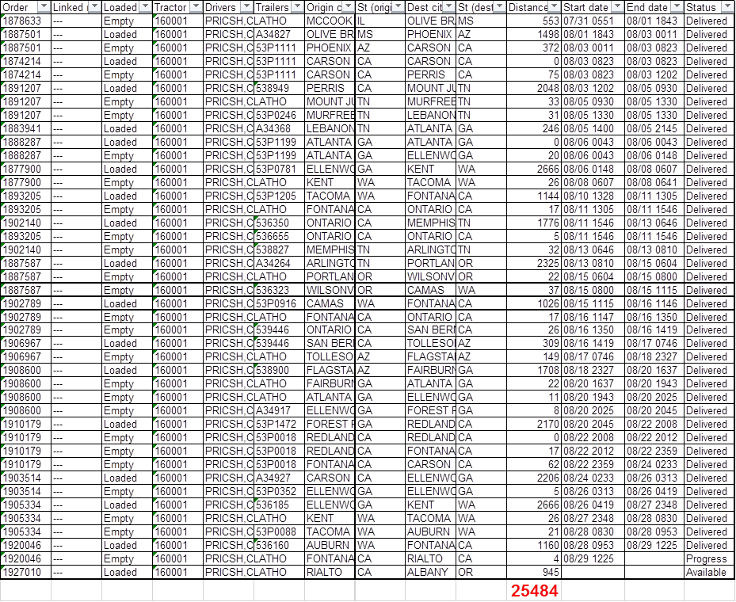Click destination cell PERRIS
Image resolution: width=736 pixels, height=602 pixels.
[x=430, y=74]
